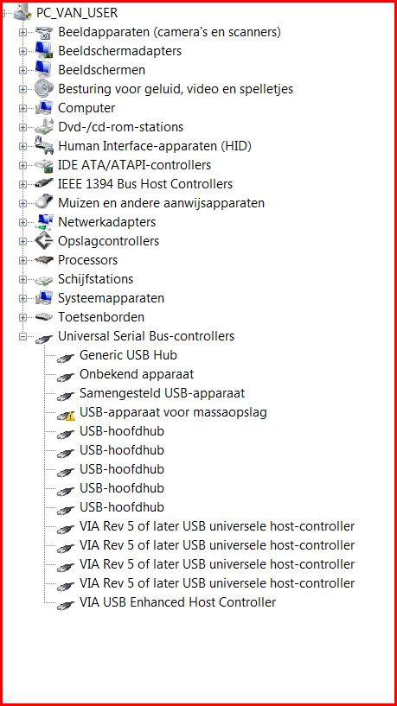Viewport: 397px width, 706px height.
Task: Click the Dvd-/cd-rom-stations drive icon
Action: (44, 126)
